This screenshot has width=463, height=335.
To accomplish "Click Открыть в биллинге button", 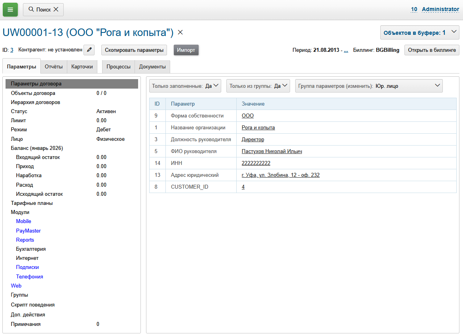I will 432,50.
